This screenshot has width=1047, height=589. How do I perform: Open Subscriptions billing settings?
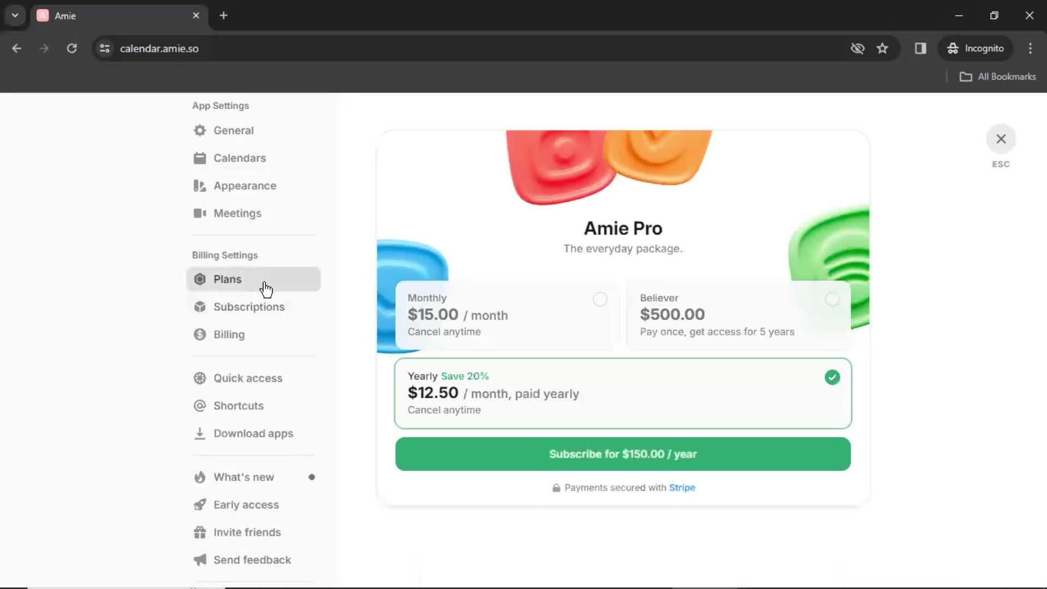(x=249, y=306)
